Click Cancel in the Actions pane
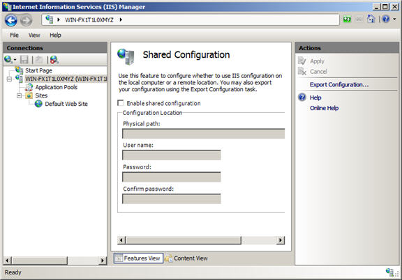Screen dimensions: 402x280 pos(318,72)
